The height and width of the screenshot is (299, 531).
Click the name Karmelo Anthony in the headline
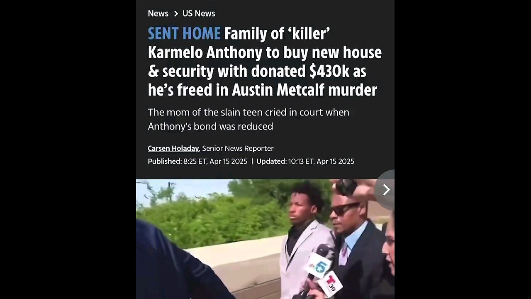click(205, 52)
